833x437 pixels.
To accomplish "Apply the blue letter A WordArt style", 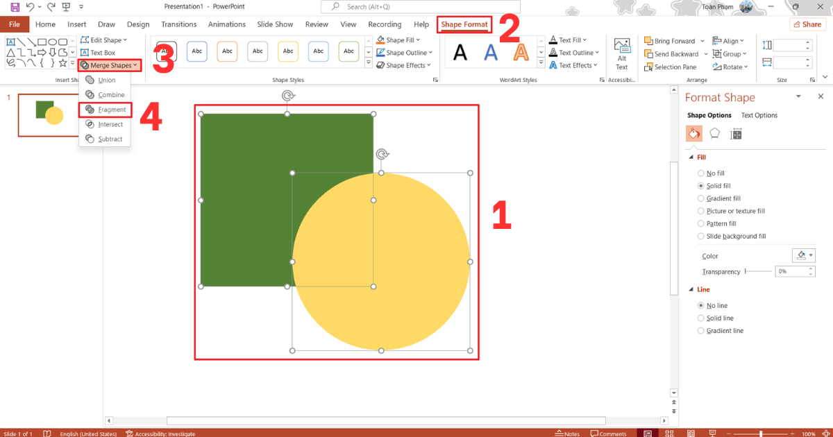I will coord(491,52).
